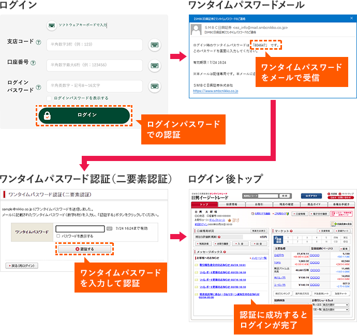The width and height of the screenshot is (357, 335).
Task: Click 戻る(再ログイン) button
Action: point(21,266)
